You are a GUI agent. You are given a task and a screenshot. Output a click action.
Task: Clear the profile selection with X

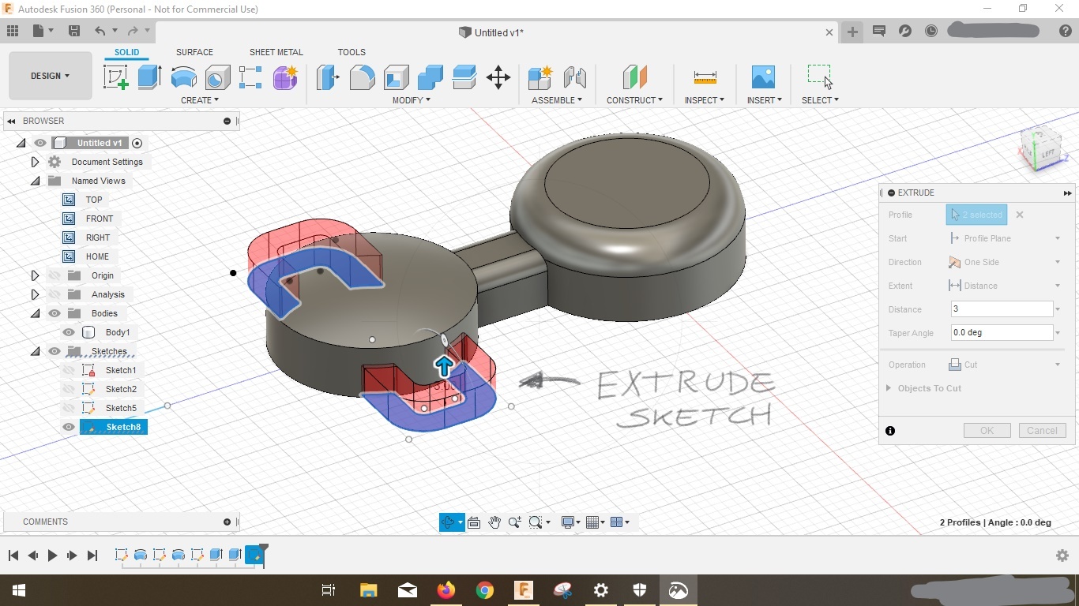1020,215
